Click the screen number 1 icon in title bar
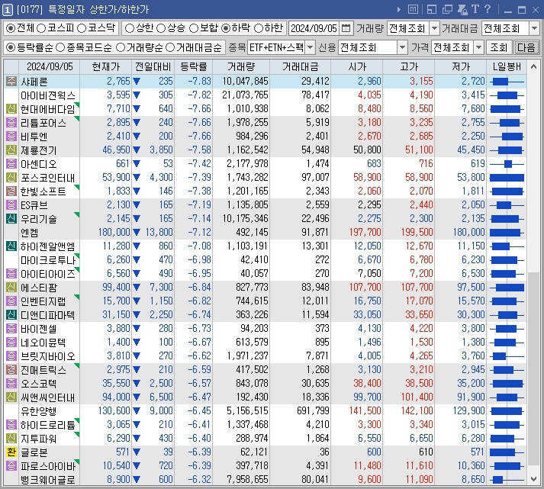This screenshot has width=544, height=489. coord(8,10)
